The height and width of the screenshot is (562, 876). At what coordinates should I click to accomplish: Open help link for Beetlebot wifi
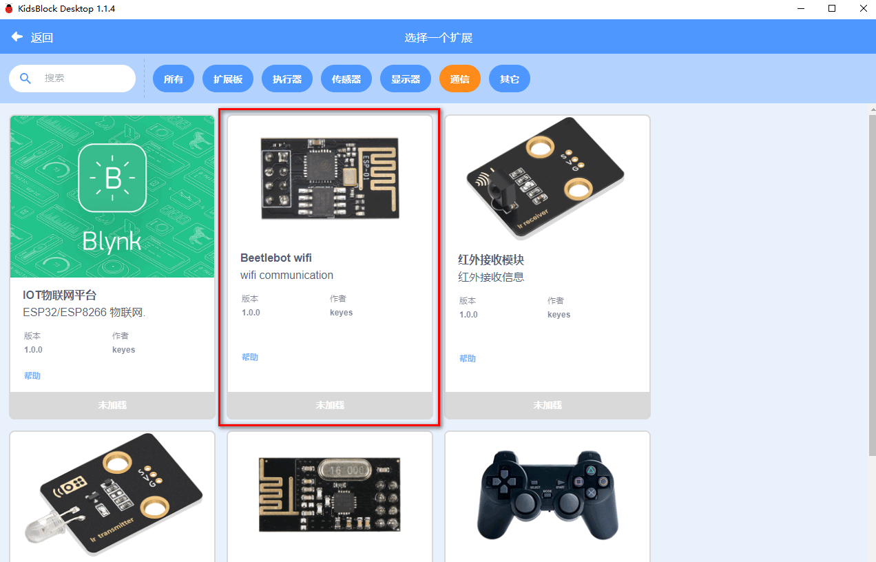pos(250,357)
